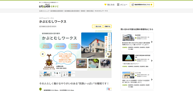Toggle 気になる favorite button below title
Image resolution: width=193 pixels, height=91 pixels.
97,26
